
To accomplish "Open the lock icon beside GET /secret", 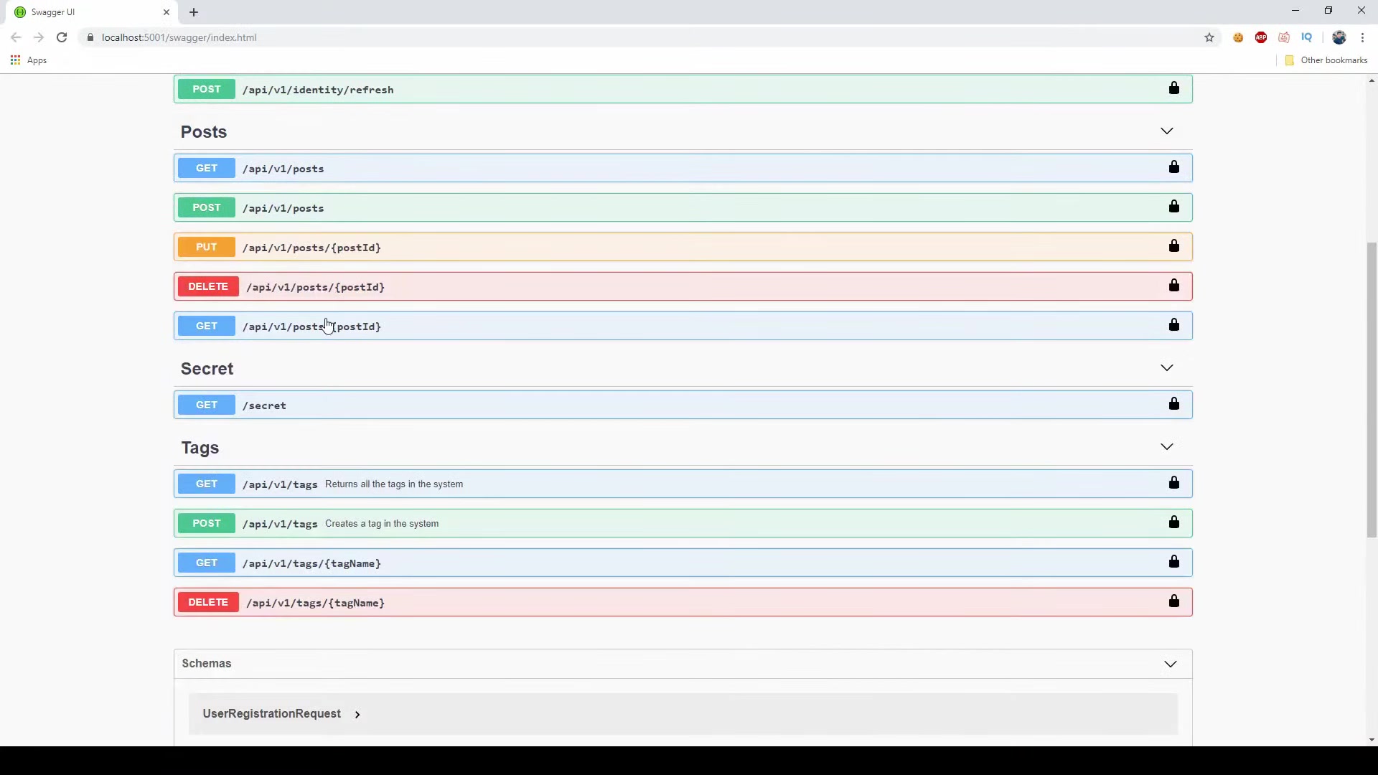I will click(x=1174, y=404).
